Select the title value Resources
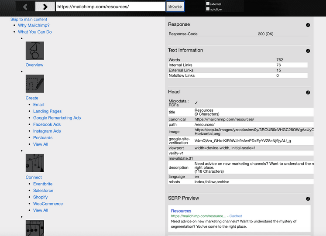This screenshot has height=236, width=326. (x=204, y=110)
